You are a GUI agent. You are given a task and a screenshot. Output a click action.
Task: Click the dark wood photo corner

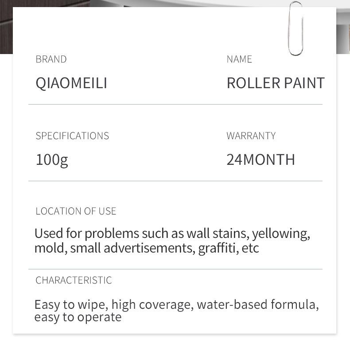[x=6, y=27]
